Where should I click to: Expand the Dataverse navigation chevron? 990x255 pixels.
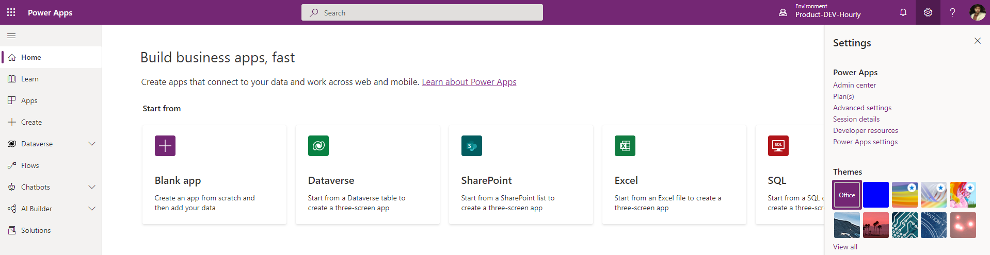click(92, 144)
